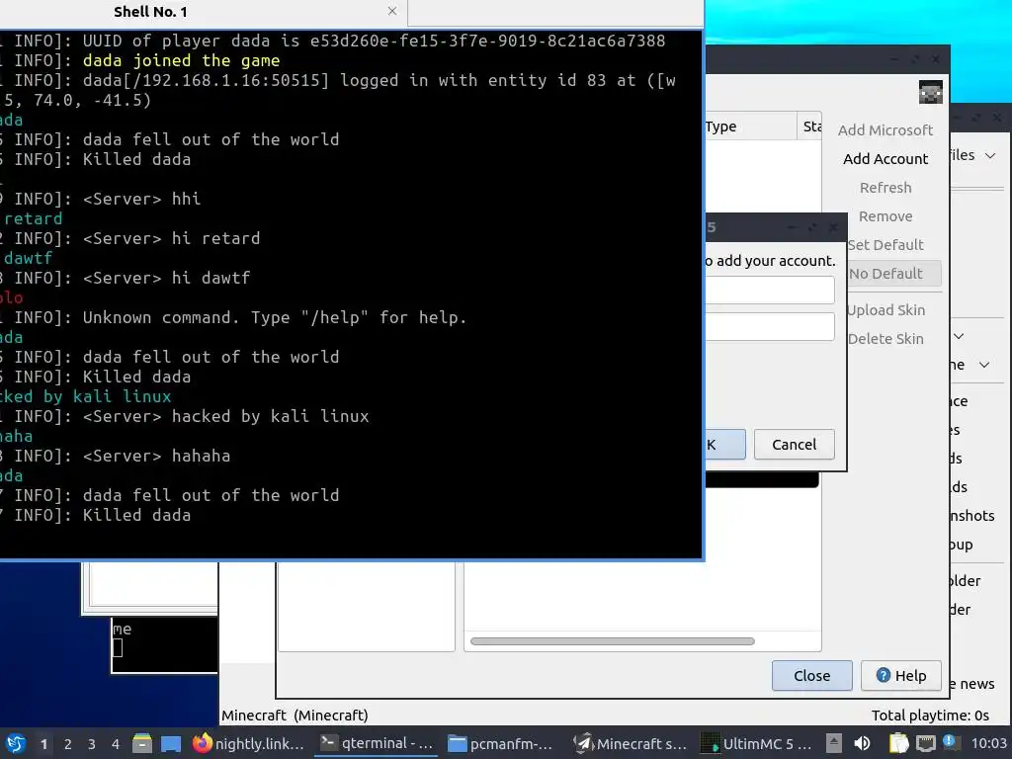Open the volume speaker tray icon
The width and height of the screenshot is (1012, 759).
[862, 743]
